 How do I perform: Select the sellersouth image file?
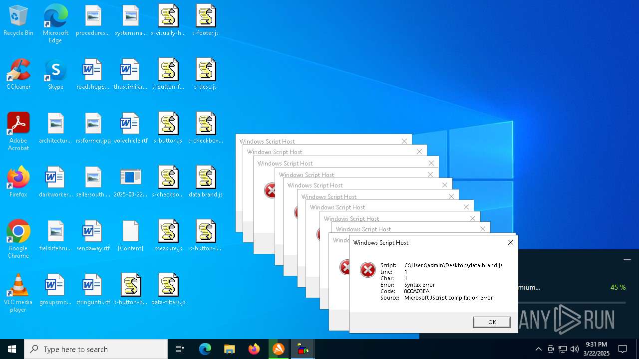[93, 182]
